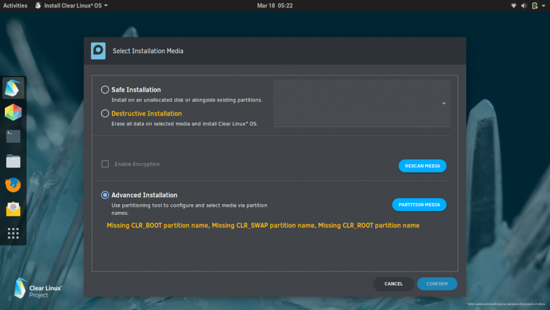Launch the colorful GNOME Software dock icon
Screen dimensions: 550x310
click(13, 113)
